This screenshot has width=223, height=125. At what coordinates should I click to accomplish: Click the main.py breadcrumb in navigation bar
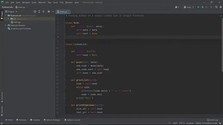(x=20, y=7)
